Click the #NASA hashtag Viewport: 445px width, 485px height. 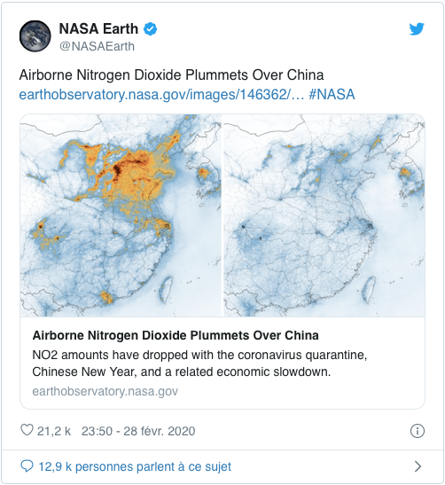point(332,94)
